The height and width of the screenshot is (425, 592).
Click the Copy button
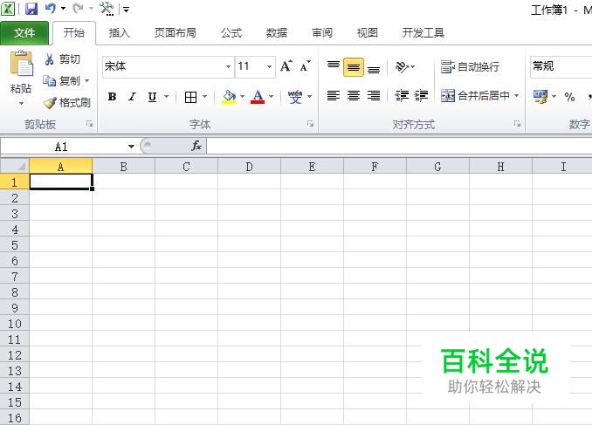pos(61,81)
